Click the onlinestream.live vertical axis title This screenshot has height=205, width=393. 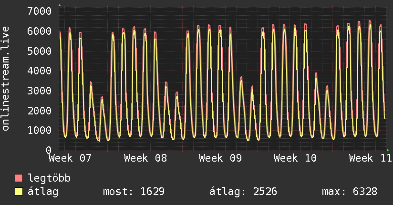pos(5,79)
